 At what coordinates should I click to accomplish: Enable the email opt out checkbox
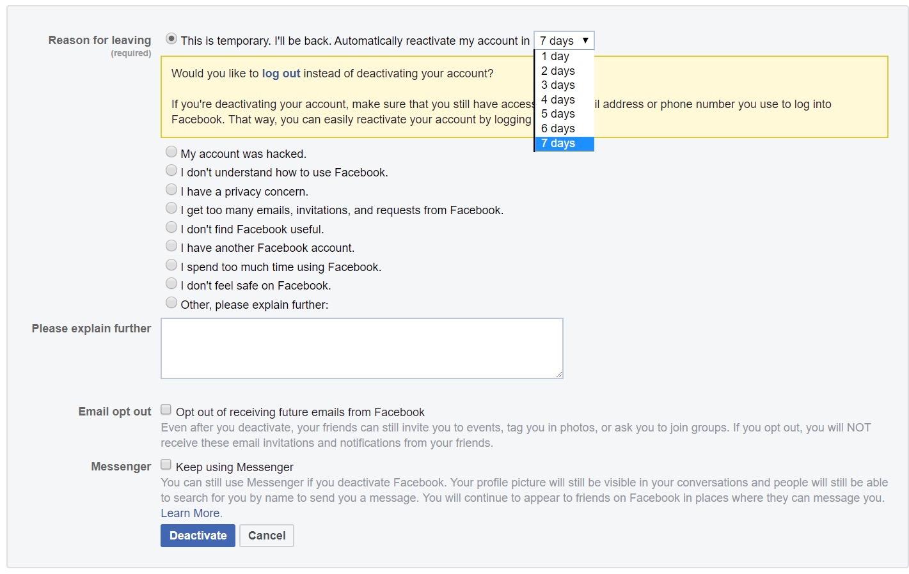coord(166,410)
